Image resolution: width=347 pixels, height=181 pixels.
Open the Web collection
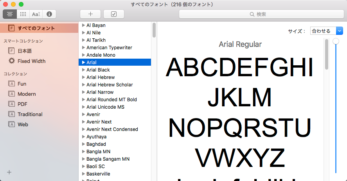coord(23,125)
